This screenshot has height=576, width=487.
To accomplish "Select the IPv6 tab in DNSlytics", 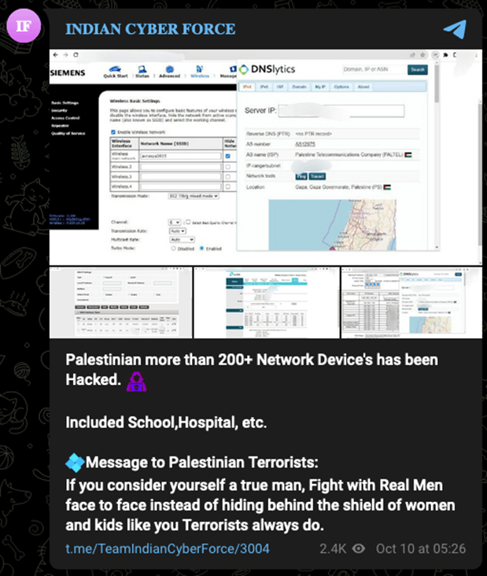I will 264,87.
